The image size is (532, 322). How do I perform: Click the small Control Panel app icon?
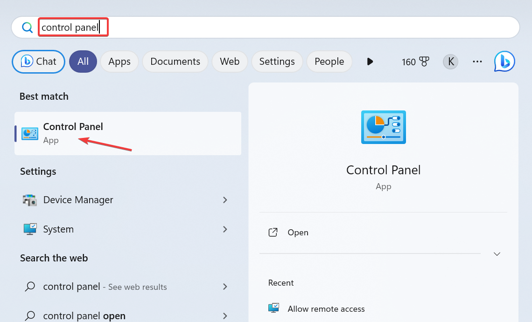30,134
